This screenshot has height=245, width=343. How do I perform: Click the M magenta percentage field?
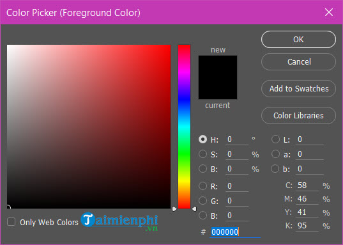coord(307,199)
